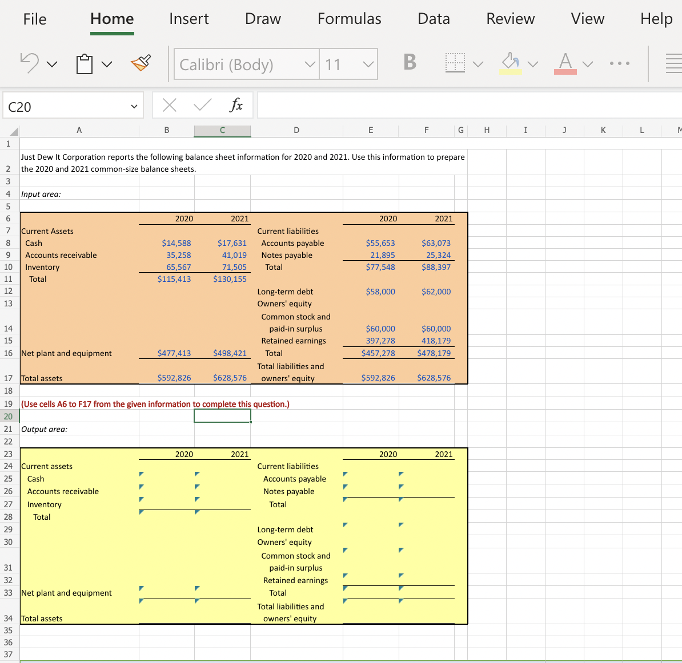Open the Data ribbon tab
Viewport: 682px width, 663px height.
[434, 19]
